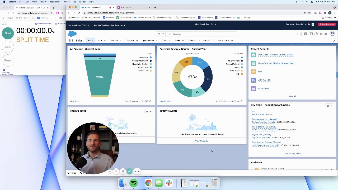Viewport: 338px width, 190px height.
Task: Click the Closed Won legend color swatch
Action: [151, 68]
